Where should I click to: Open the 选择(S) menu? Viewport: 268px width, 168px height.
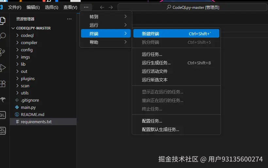[x=51, y=7]
